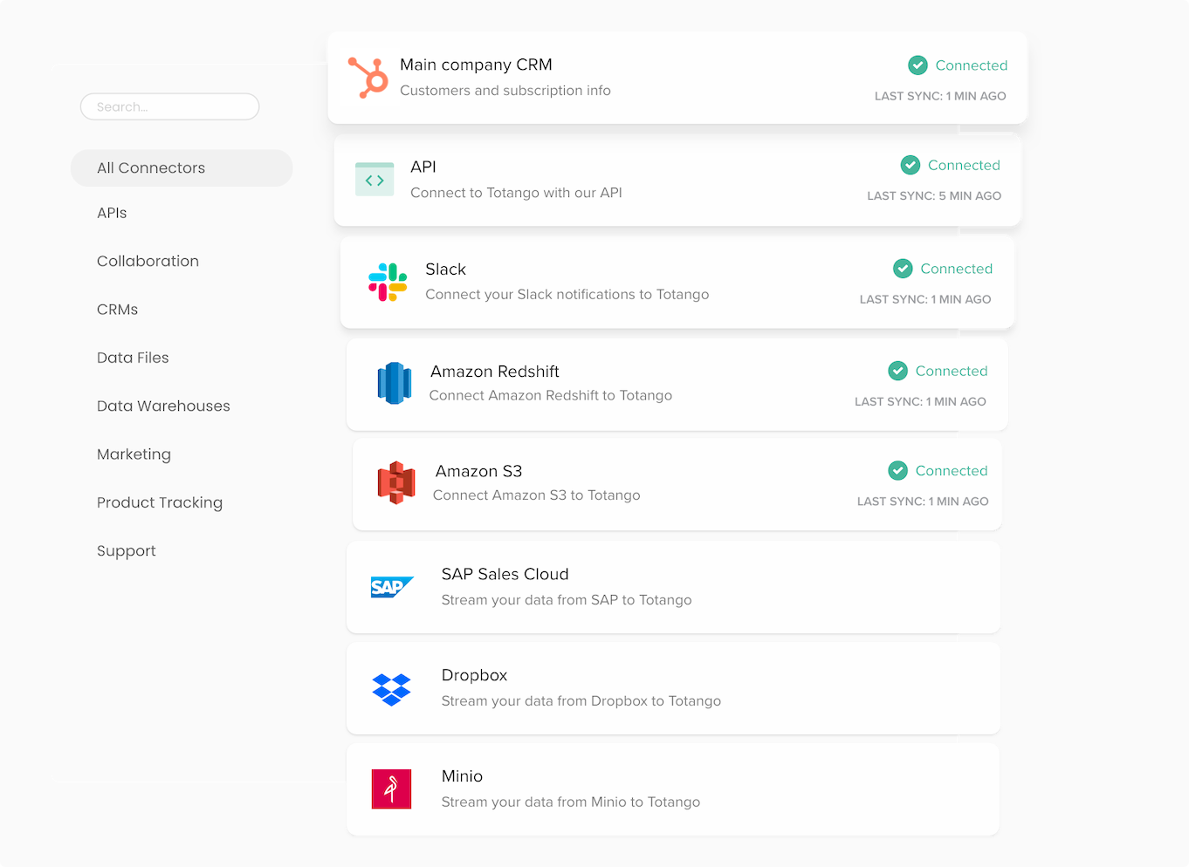Screen dimensions: 1189x867
Task: Click last sync text on Main company CRM
Action: [940, 96]
